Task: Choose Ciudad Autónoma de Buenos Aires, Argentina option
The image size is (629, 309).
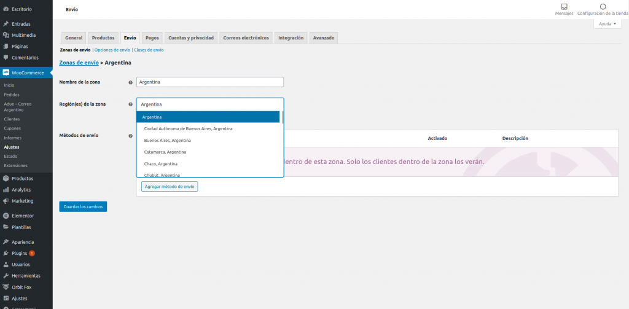Action: tap(208, 129)
